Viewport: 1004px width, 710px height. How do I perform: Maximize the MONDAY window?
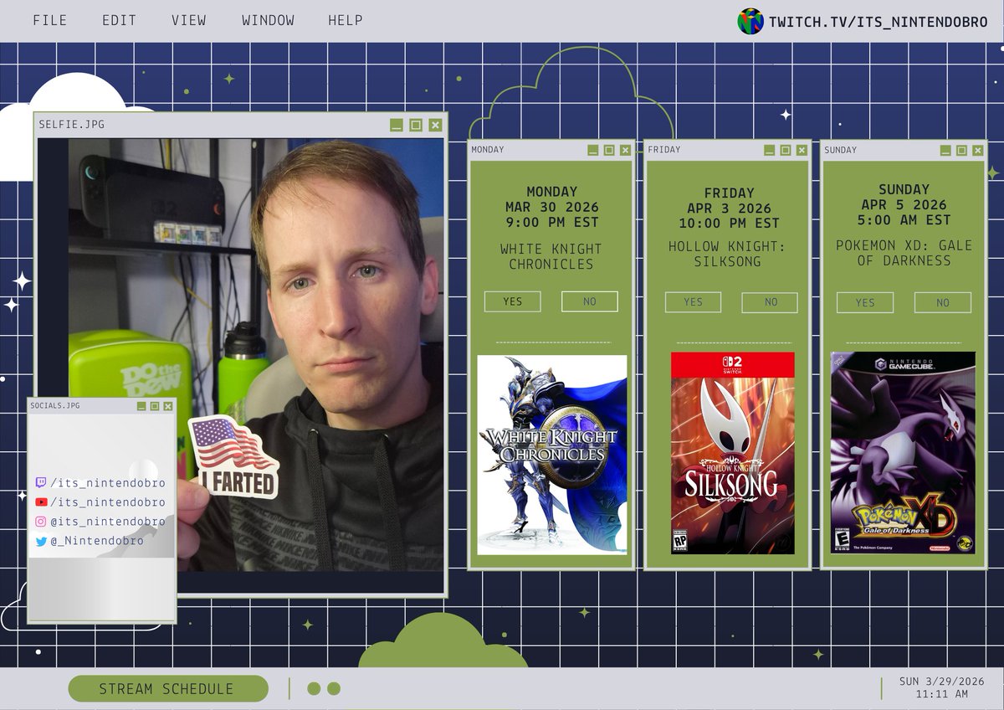[x=609, y=150]
